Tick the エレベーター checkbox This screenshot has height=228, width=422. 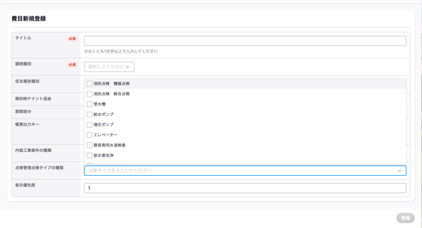89,135
